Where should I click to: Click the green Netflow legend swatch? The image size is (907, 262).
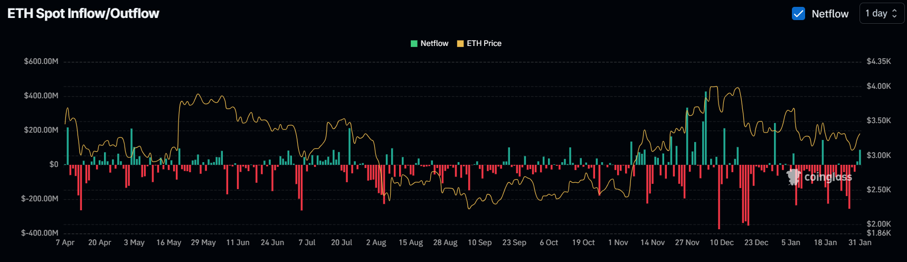414,43
